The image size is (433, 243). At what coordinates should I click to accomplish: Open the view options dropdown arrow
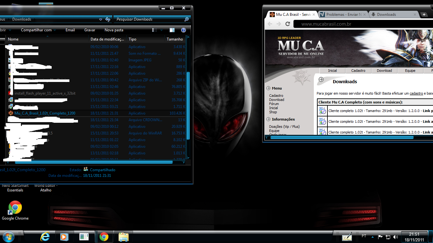point(161,30)
